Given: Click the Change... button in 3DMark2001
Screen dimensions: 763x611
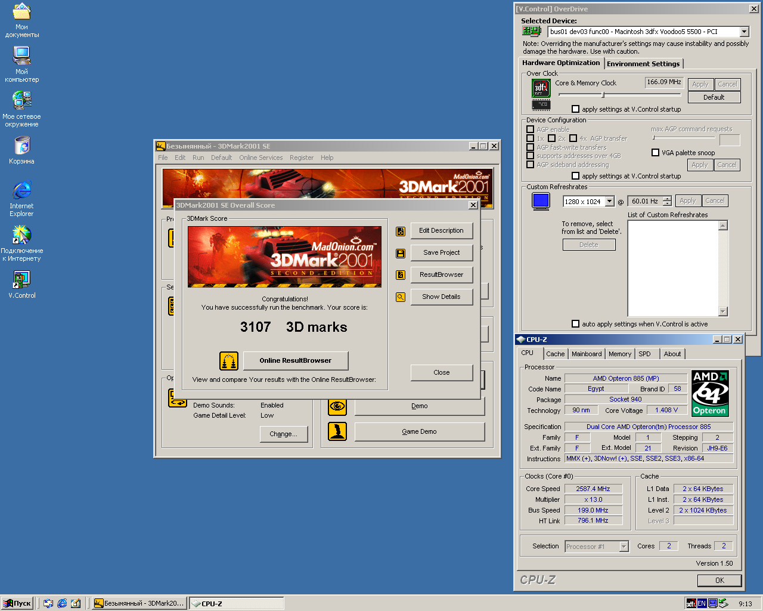Looking at the screenshot, I should (x=283, y=434).
